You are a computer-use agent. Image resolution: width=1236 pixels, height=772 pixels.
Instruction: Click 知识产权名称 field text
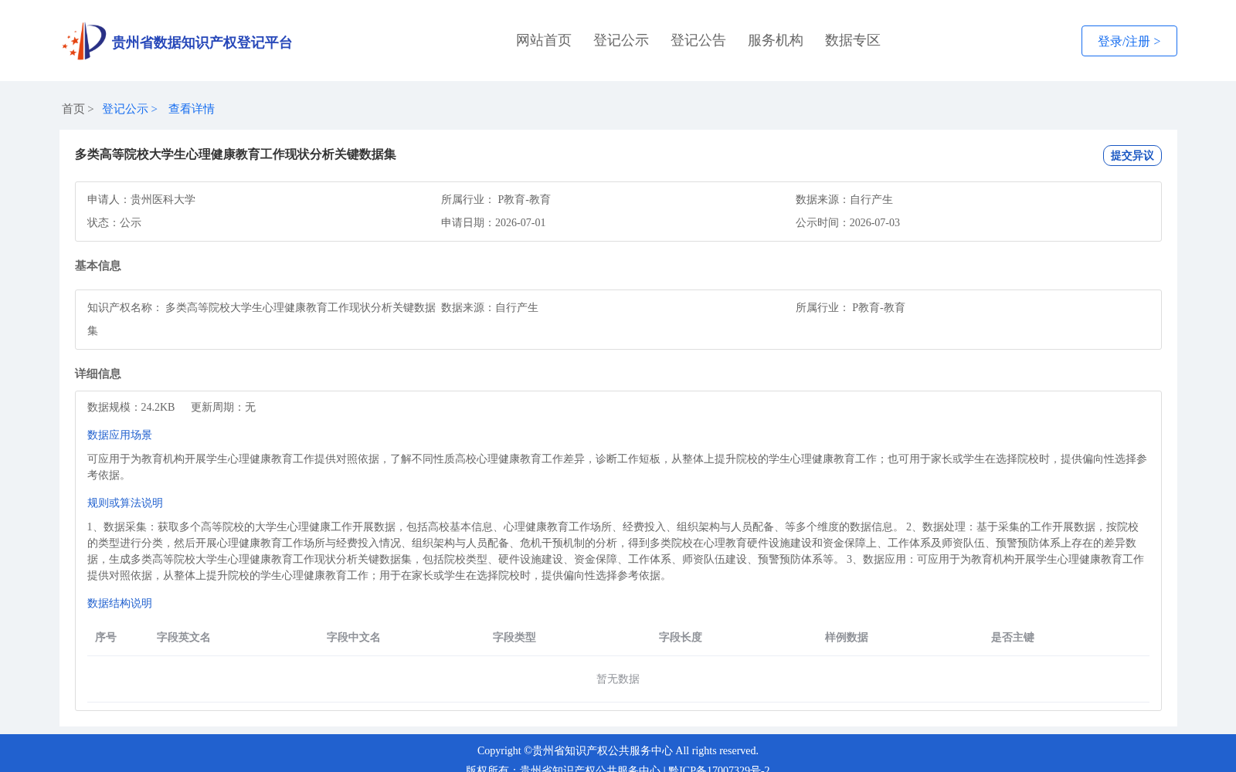pos(261,319)
